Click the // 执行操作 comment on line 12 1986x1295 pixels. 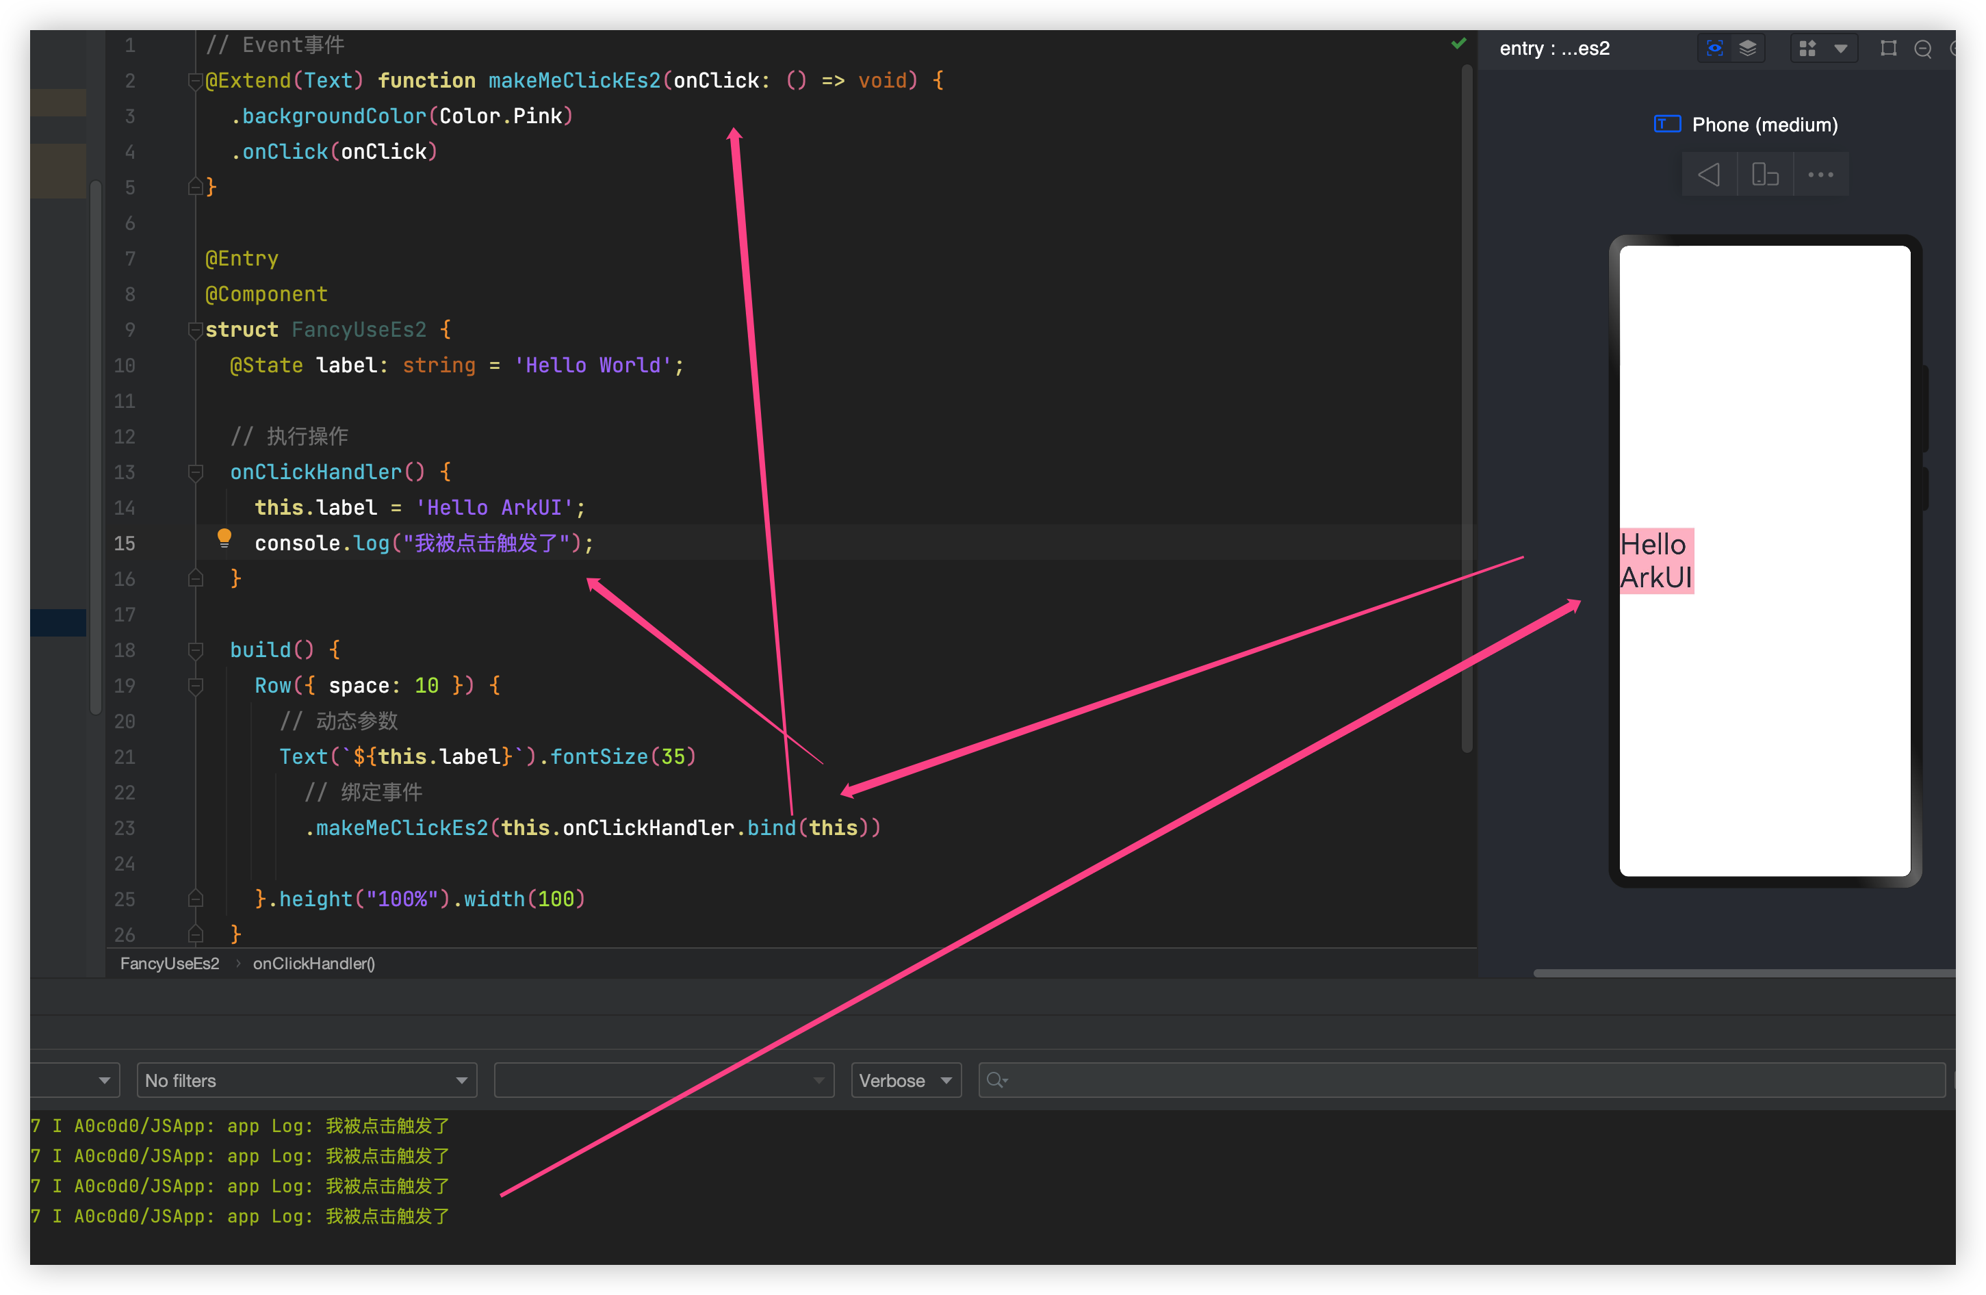click(289, 437)
